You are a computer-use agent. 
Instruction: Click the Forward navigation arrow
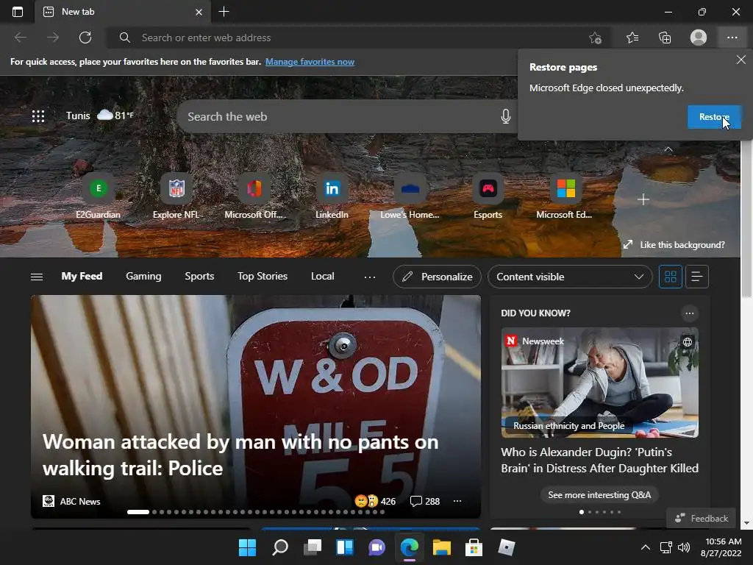click(x=53, y=38)
